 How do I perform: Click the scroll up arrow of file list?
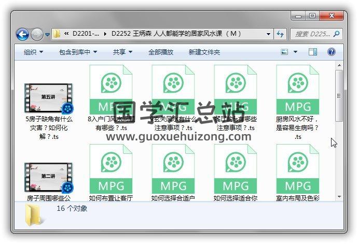(x=339, y=65)
